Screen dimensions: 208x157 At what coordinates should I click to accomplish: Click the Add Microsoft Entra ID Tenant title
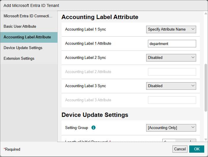tap(31, 5)
